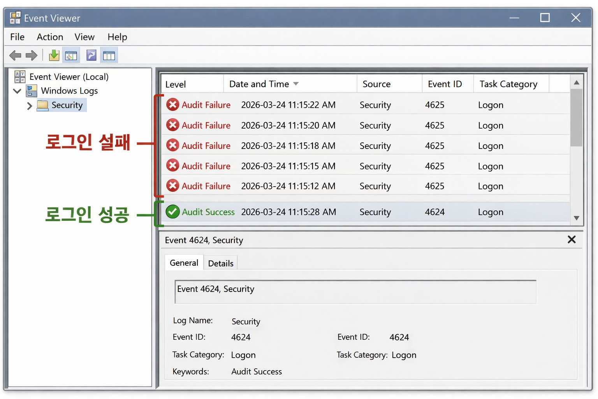This screenshot has width=598, height=399.
Task: Click the Task Category column header
Action: 508,84
